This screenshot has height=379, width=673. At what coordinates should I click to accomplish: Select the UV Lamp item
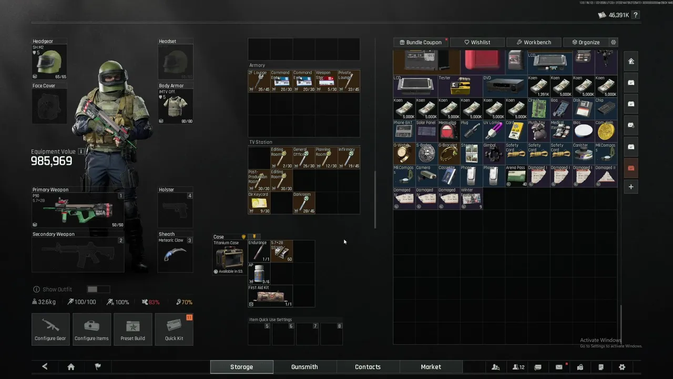tap(494, 131)
